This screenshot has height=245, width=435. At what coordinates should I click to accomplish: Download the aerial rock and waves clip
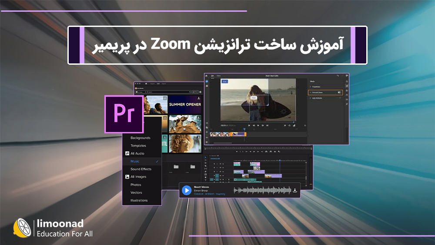tap(199, 118)
